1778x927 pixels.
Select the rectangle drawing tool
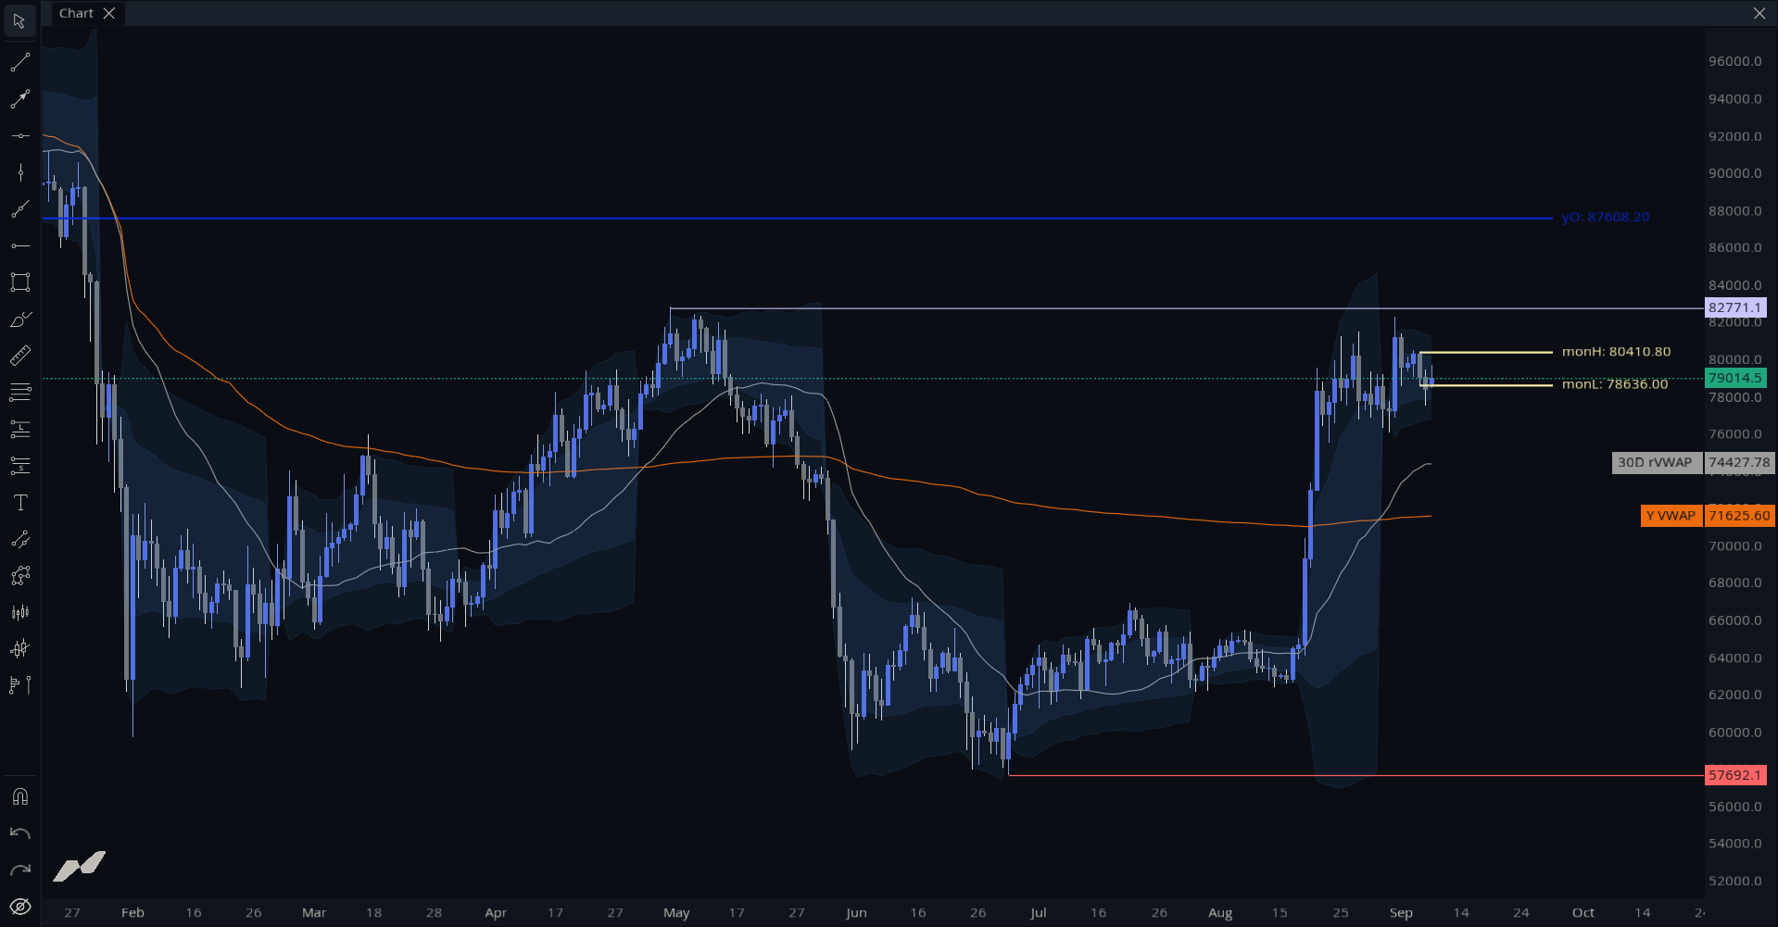[x=19, y=282]
